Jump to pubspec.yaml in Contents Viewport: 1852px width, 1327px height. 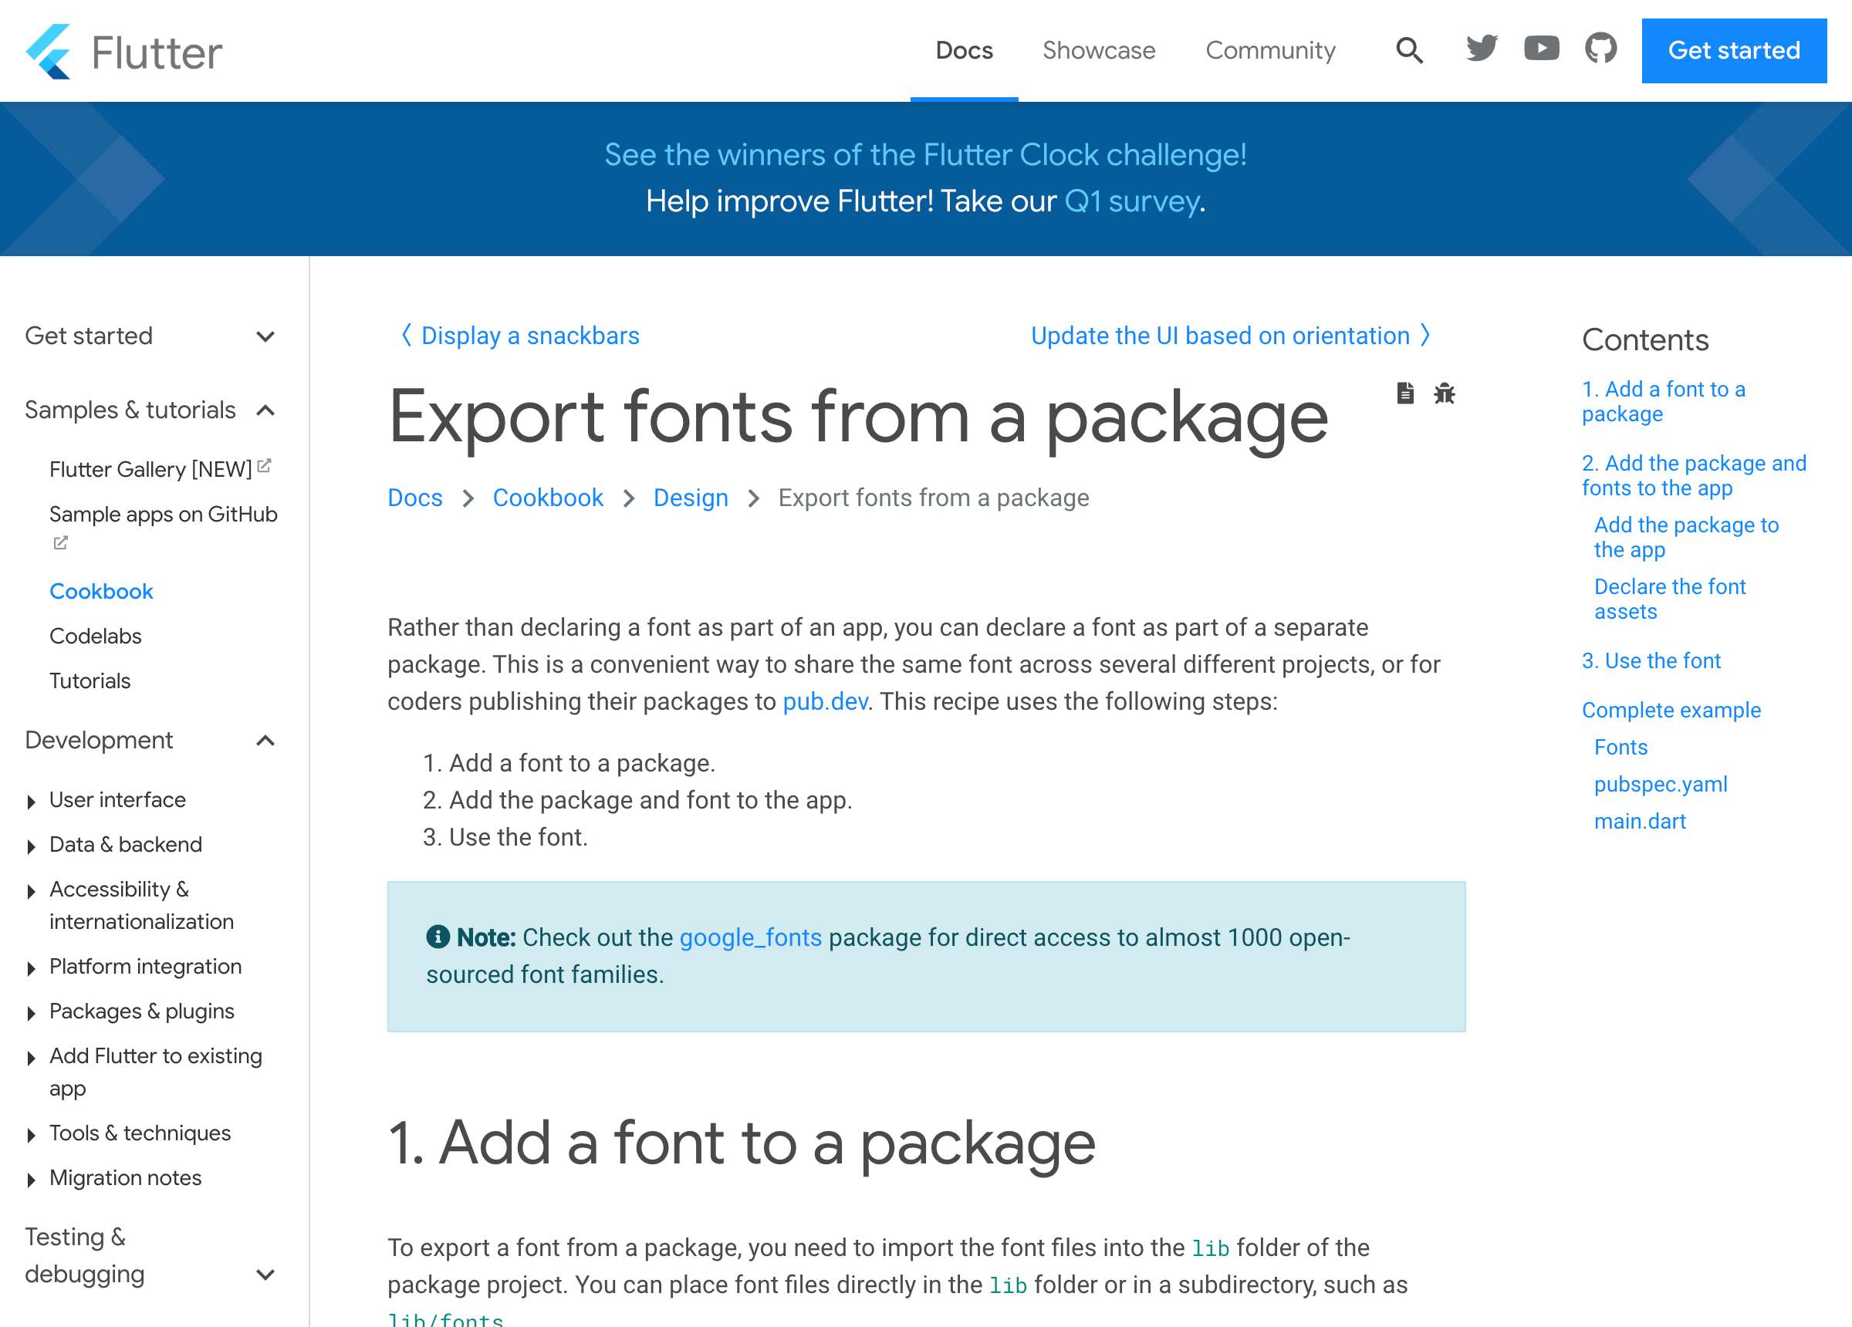(1660, 784)
